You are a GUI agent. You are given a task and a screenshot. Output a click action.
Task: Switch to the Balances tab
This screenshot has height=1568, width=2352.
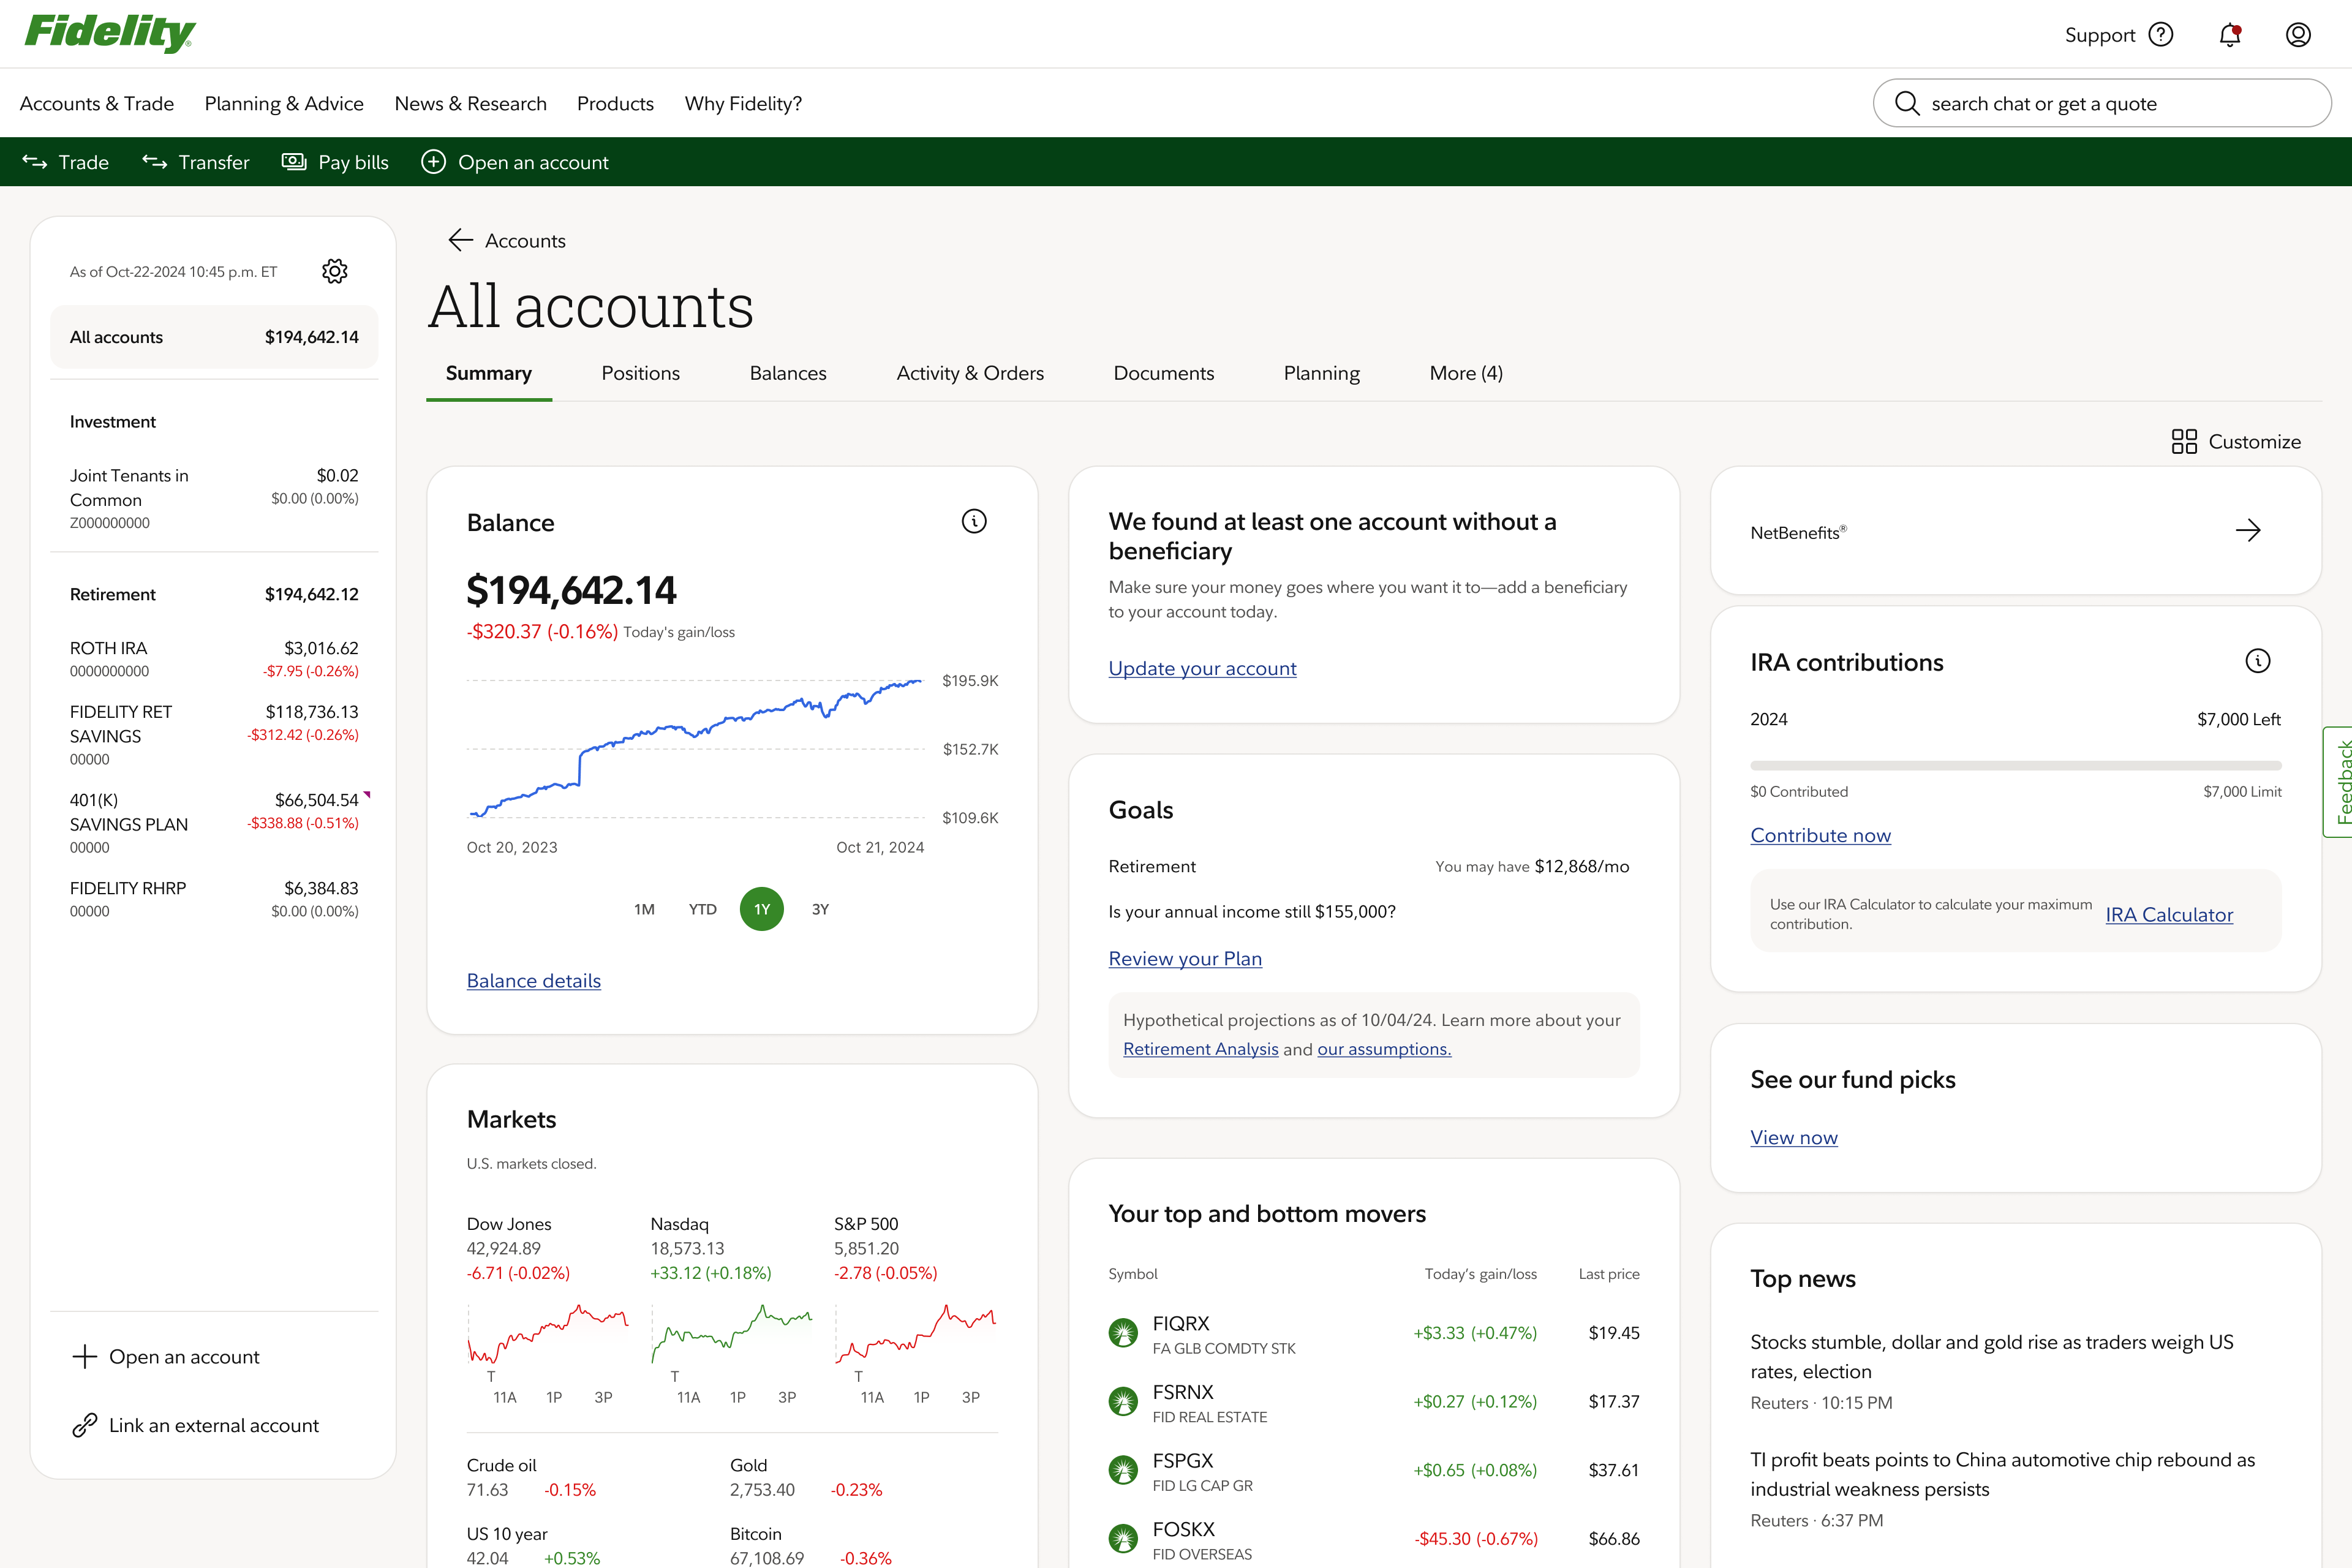tap(788, 373)
